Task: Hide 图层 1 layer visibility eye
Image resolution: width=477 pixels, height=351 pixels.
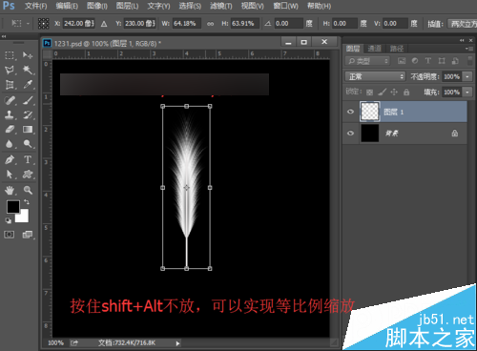Action: [x=350, y=112]
